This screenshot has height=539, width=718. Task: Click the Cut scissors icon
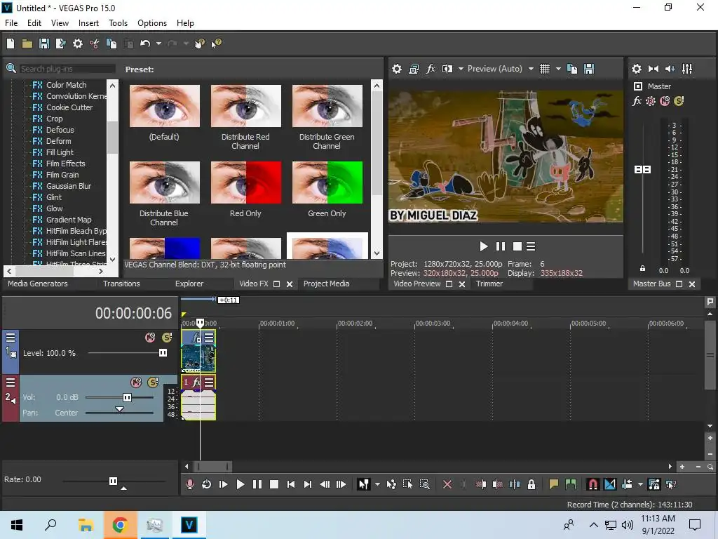click(95, 44)
